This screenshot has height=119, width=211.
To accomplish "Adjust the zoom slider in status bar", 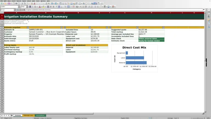I will [x=198, y=118].
